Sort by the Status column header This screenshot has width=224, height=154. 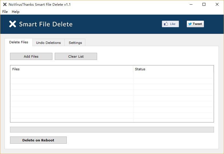(173, 69)
